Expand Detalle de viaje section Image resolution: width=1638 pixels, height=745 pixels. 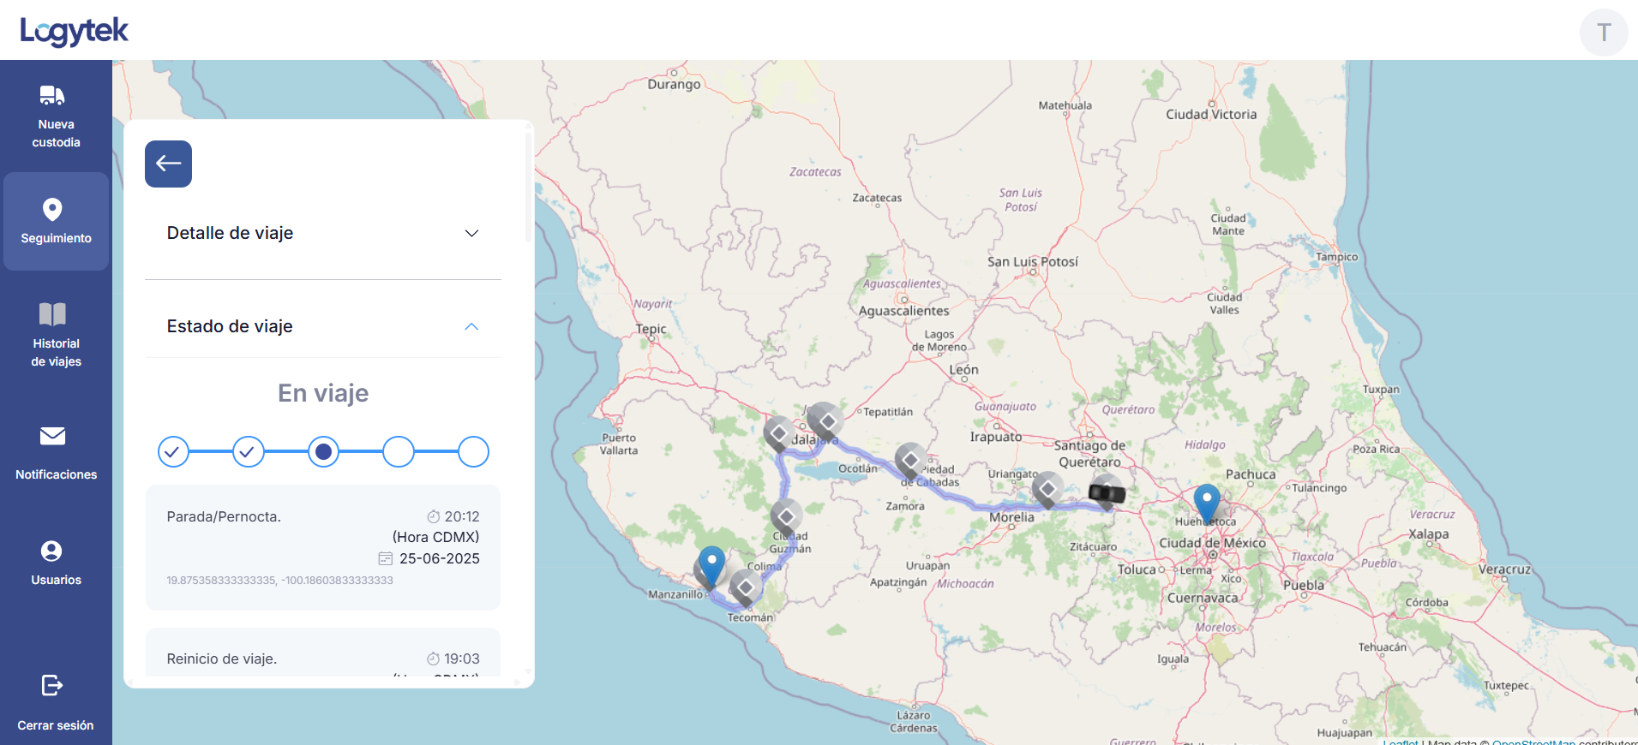tap(322, 233)
